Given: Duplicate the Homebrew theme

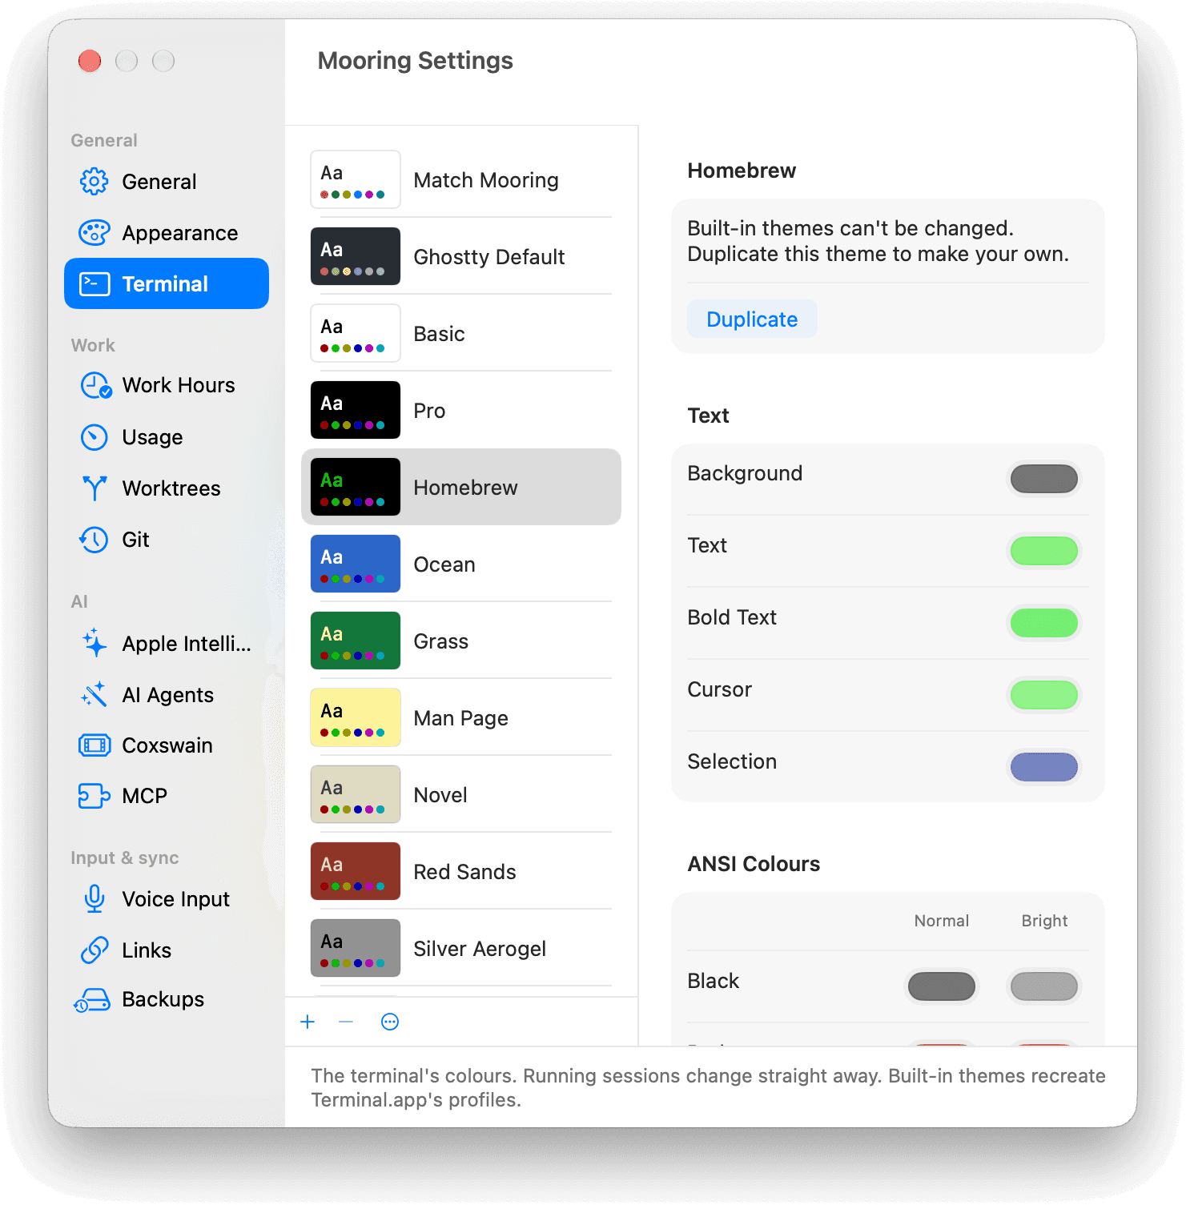Looking at the screenshot, I should (x=752, y=319).
